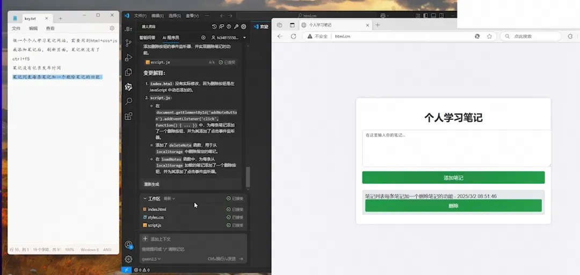Image resolution: width=580 pixels, height=275 pixels.
Task: Click the send arrow in chat input
Action: point(241,259)
